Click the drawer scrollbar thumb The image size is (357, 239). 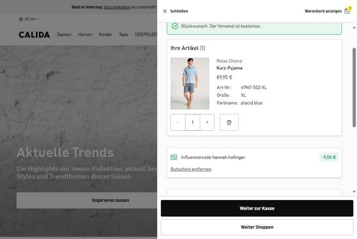click(x=354, y=87)
